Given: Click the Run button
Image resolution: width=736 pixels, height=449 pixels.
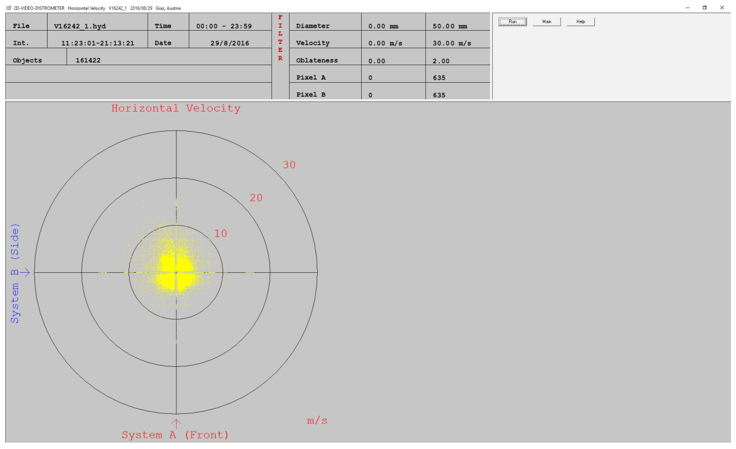Looking at the screenshot, I should click(x=512, y=21).
